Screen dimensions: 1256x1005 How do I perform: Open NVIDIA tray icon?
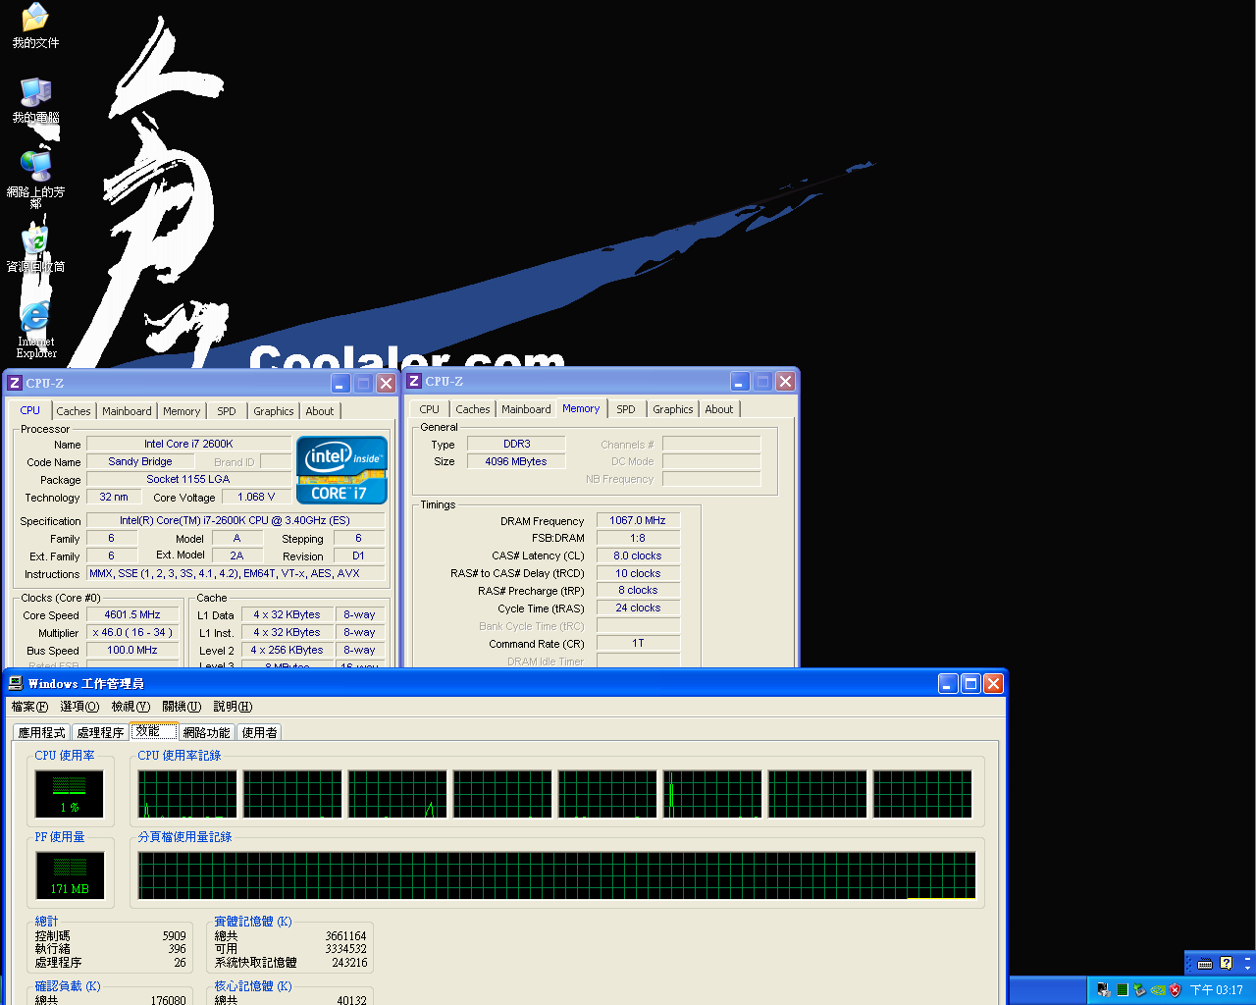point(1157,989)
